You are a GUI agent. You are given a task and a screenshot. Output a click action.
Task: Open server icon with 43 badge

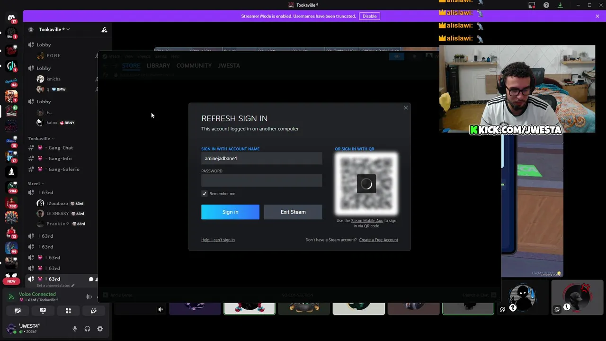(x=11, y=81)
